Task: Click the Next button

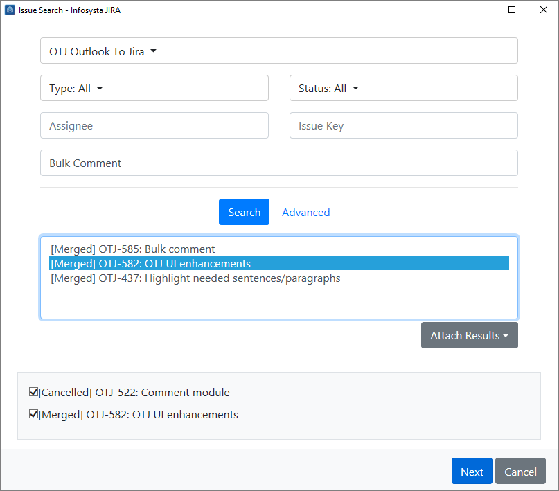Action: [x=472, y=472]
